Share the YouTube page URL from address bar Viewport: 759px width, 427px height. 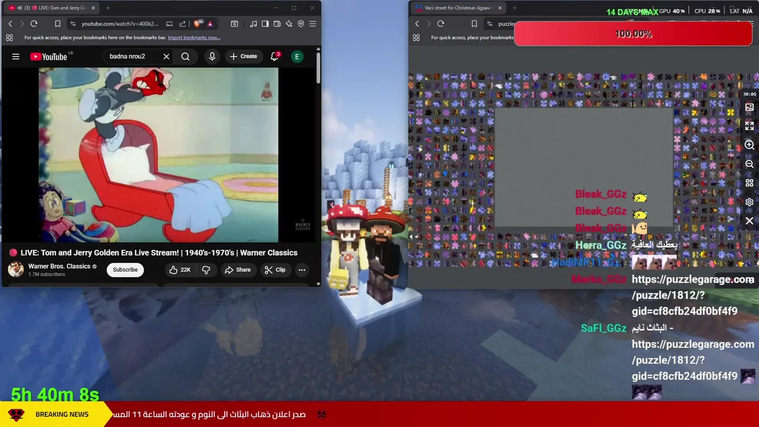pyautogui.click(x=182, y=24)
